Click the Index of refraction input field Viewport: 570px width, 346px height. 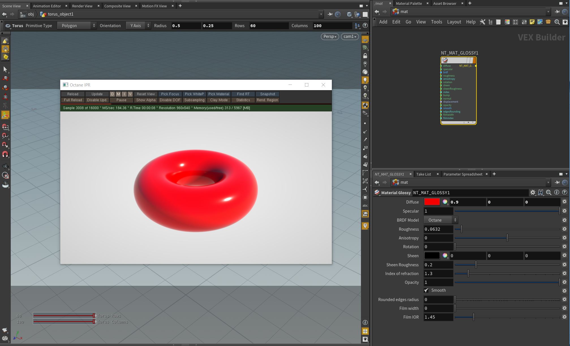pyautogui.click(x=438, y=273)
